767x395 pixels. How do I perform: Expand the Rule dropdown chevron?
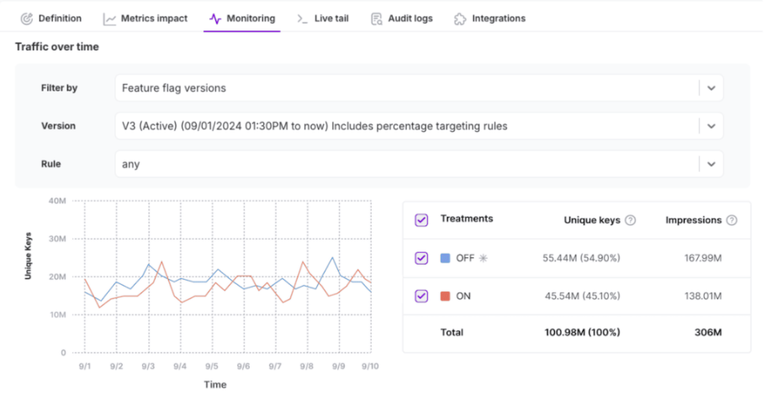click(711, 165)
